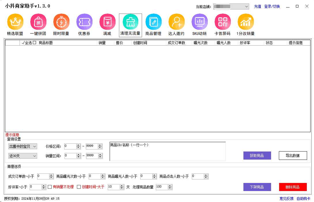
Task: Increase the 成交订单数-小于 spinner value
Action: tap(51, 175)
